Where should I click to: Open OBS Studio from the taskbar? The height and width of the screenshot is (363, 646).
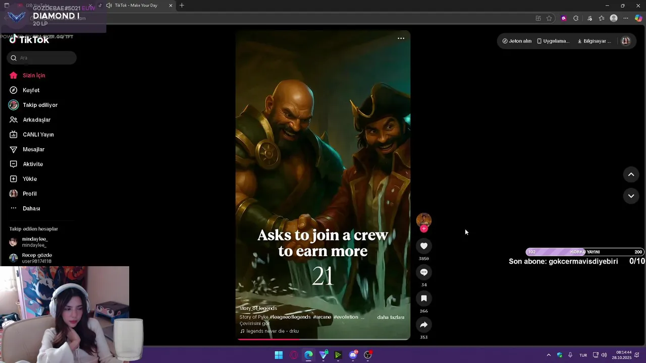click(x=368, y=355)
